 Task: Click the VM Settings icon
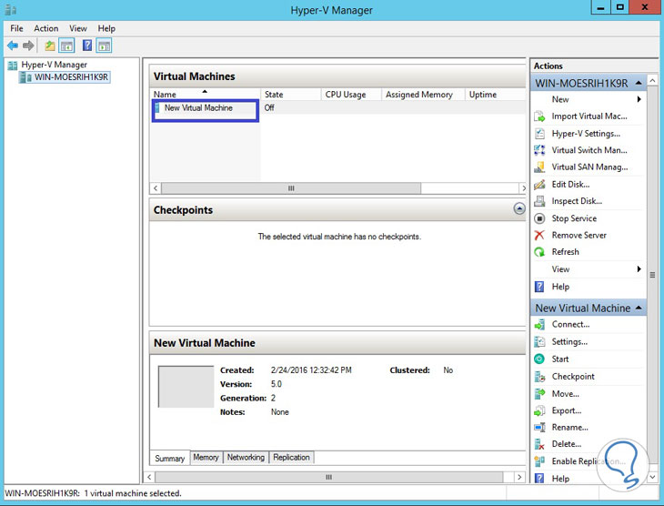pyautogui.click(x=539, y=341)
